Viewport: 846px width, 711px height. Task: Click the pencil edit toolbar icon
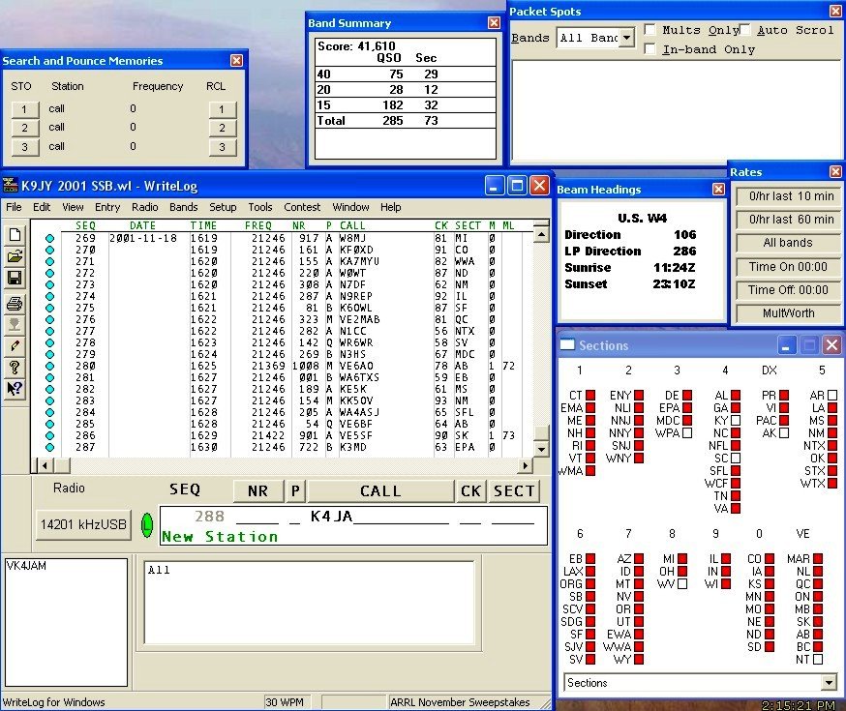pyautogui.click(x=15, y=345)
